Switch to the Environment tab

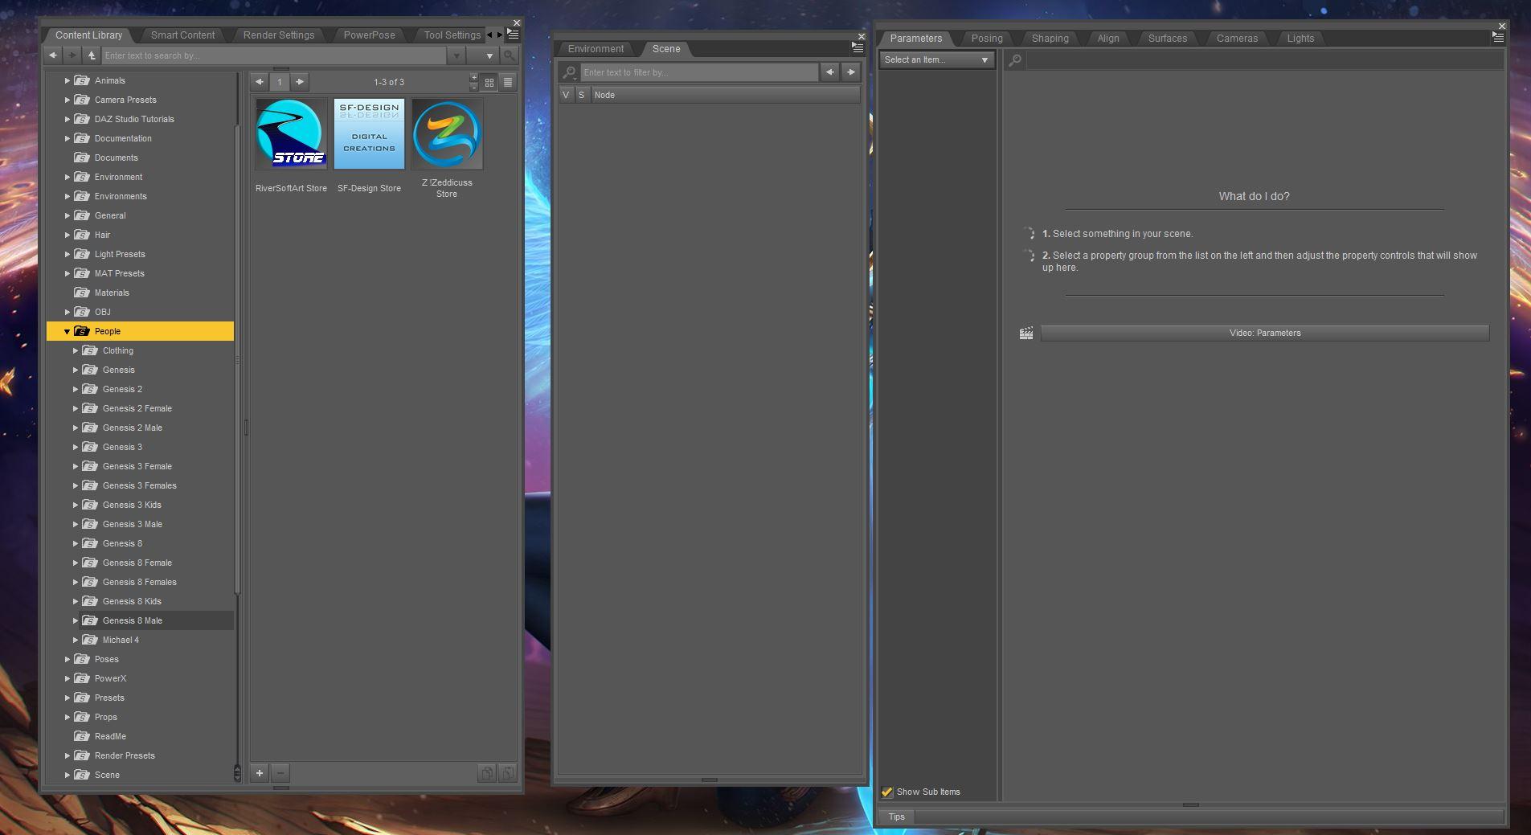[596, 49]
